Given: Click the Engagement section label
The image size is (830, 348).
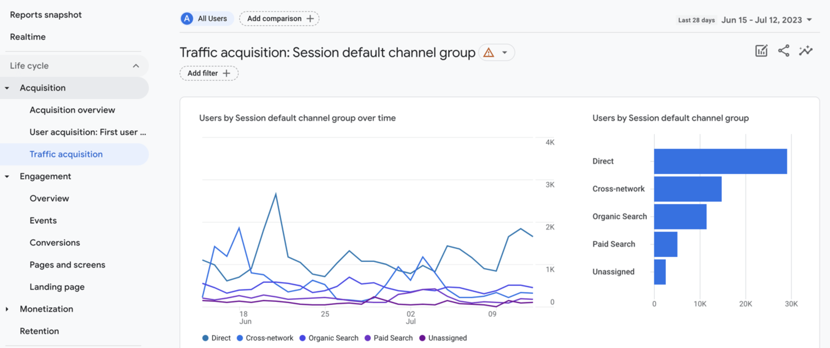Looking at the screenshot, I should point(45,176).
